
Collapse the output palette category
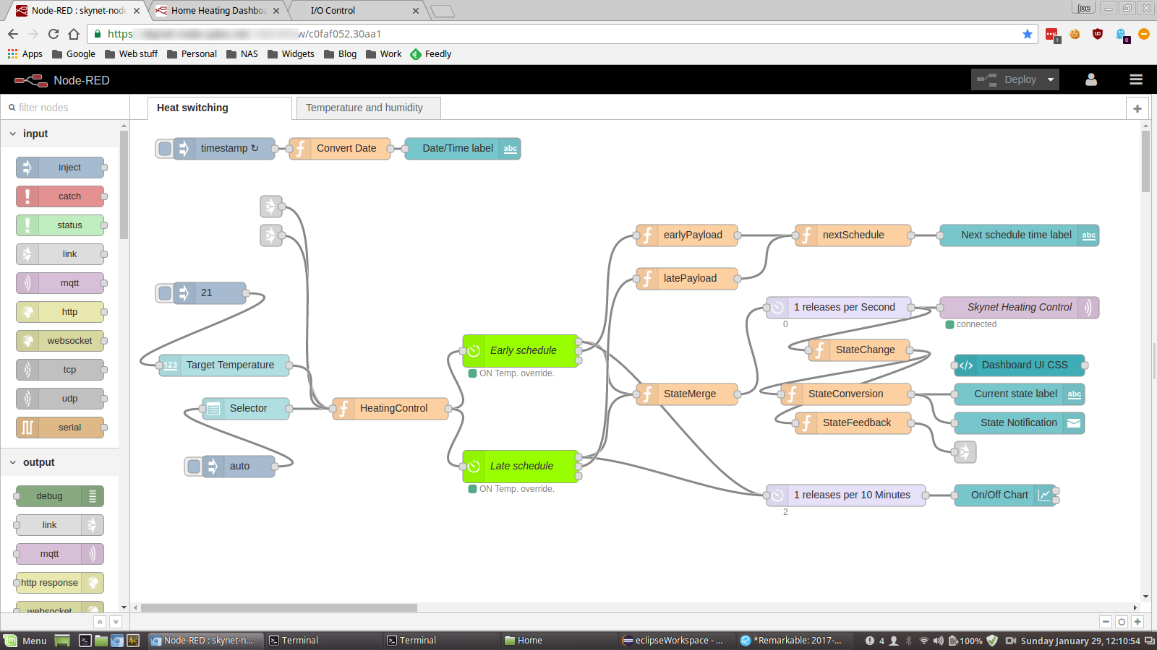coord(13,462)
